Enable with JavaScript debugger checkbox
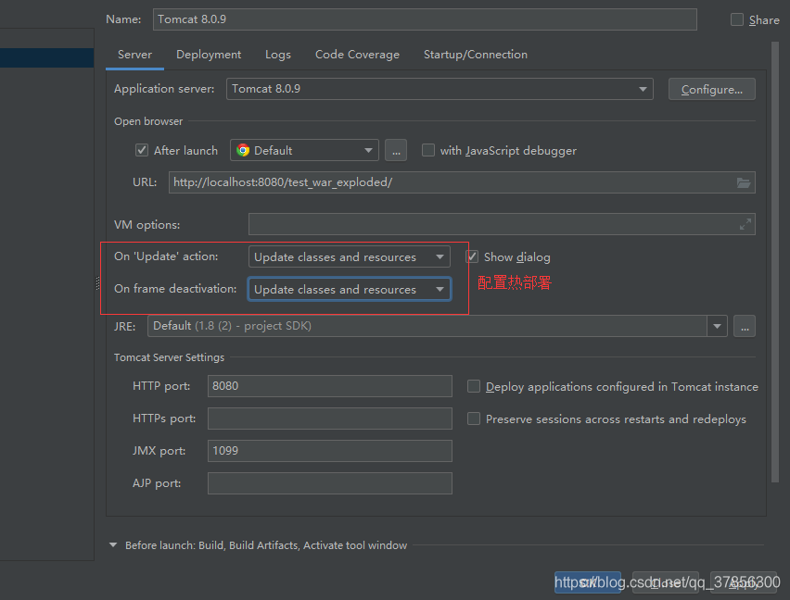This screenshot has height=600, width=790. (427, 150)
